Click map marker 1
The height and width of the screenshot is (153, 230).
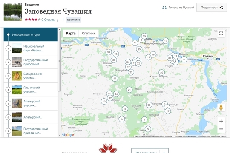[144, 119]
